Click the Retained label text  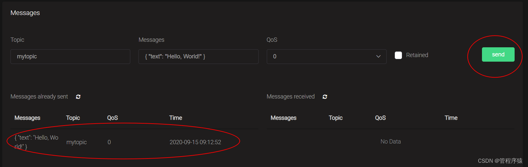pyautogui.click(x=417, y=55)
